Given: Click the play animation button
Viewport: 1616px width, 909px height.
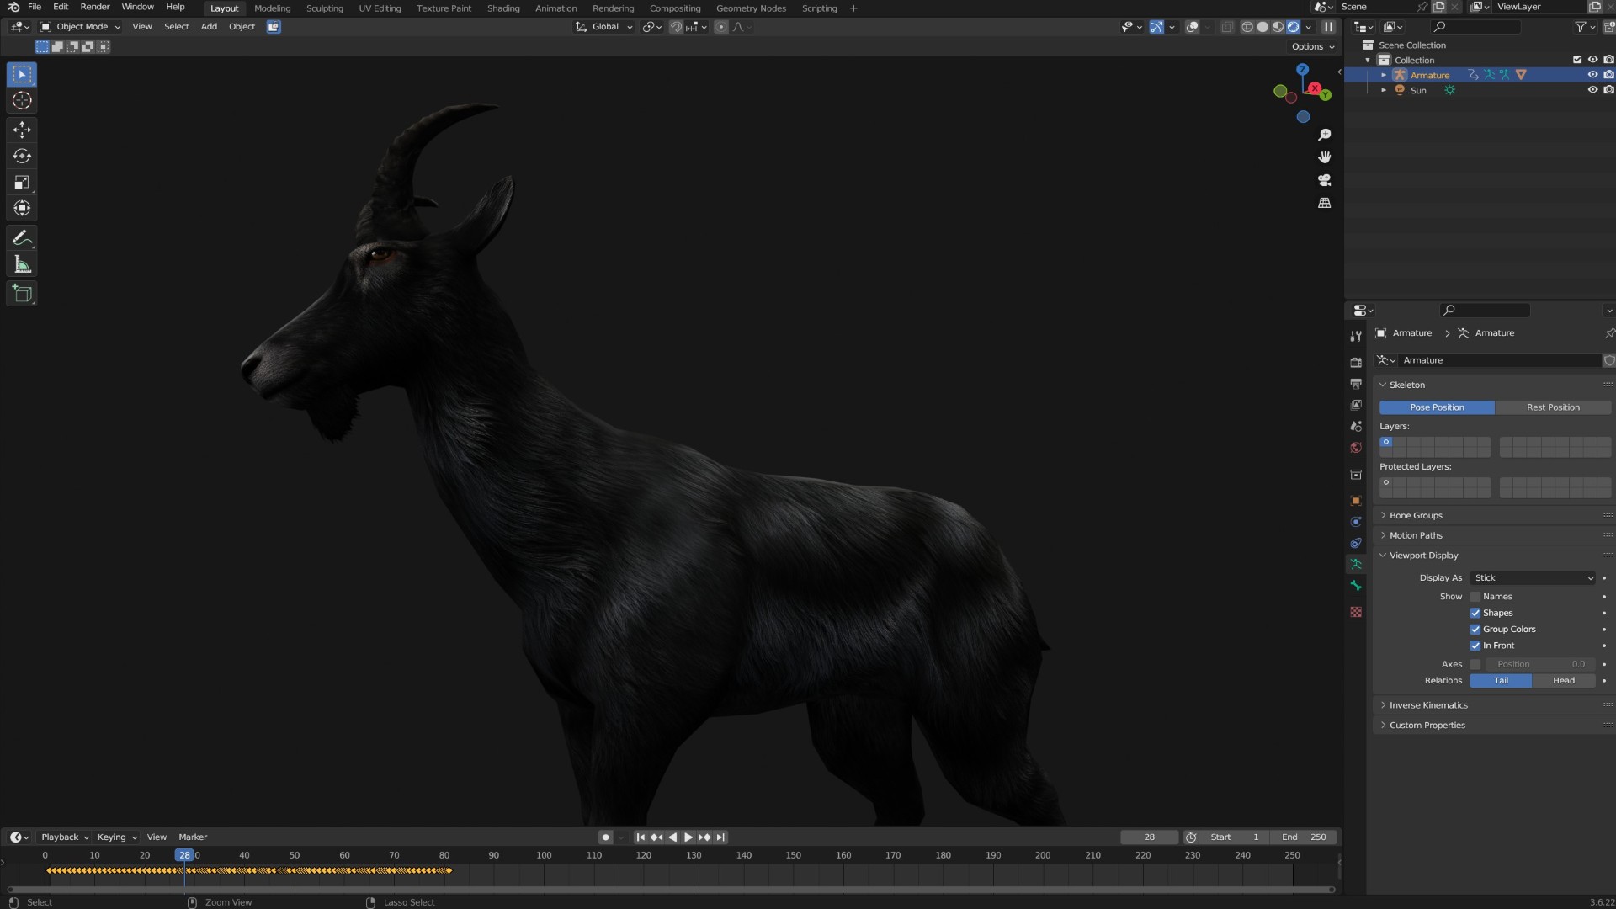Looking at the screenshot, I should click(688, 837).
